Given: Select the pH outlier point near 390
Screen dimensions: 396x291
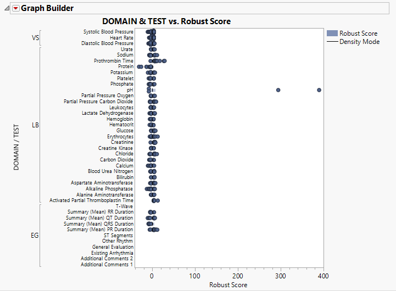Looking at the screenshot, I should 319,90.
